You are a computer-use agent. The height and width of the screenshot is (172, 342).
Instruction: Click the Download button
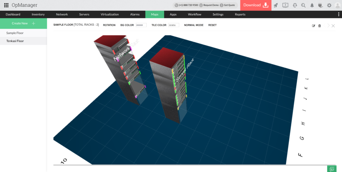pyautogui.click(x=255, y=5)
